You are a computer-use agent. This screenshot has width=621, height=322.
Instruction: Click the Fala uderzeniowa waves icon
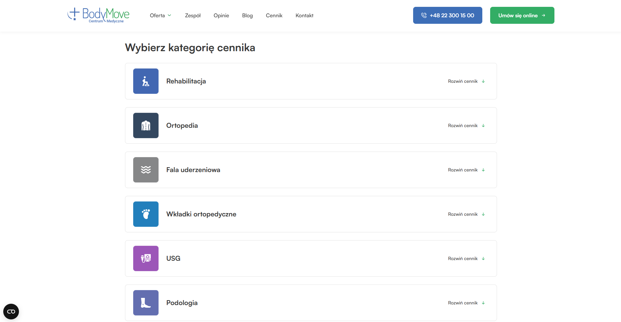(146, 170)
